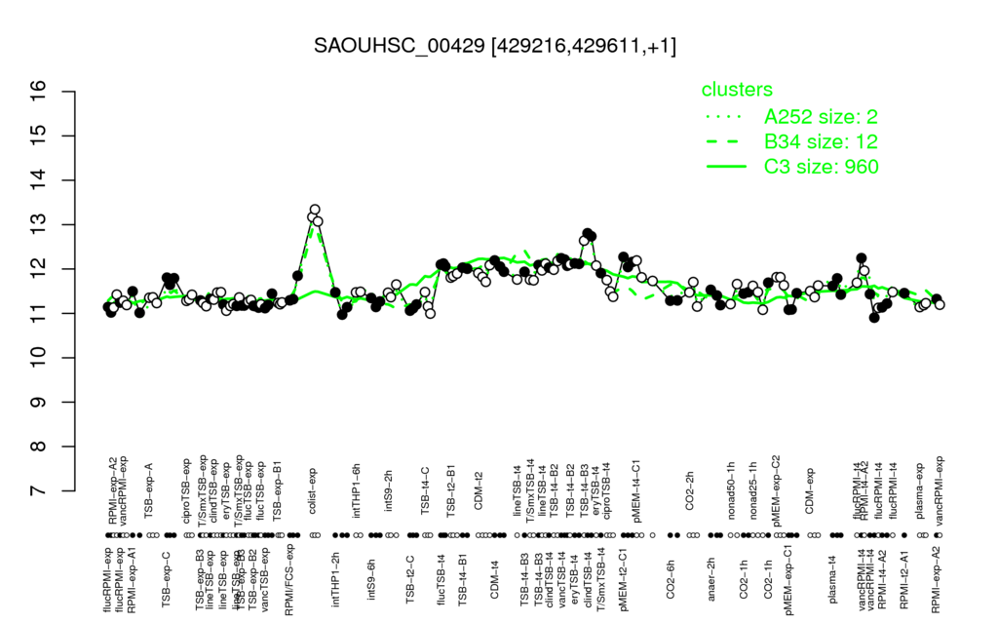Select the C3 size: 960 legend entry
Viewport: 998px width, 624px height.
(x=821, y=167)
